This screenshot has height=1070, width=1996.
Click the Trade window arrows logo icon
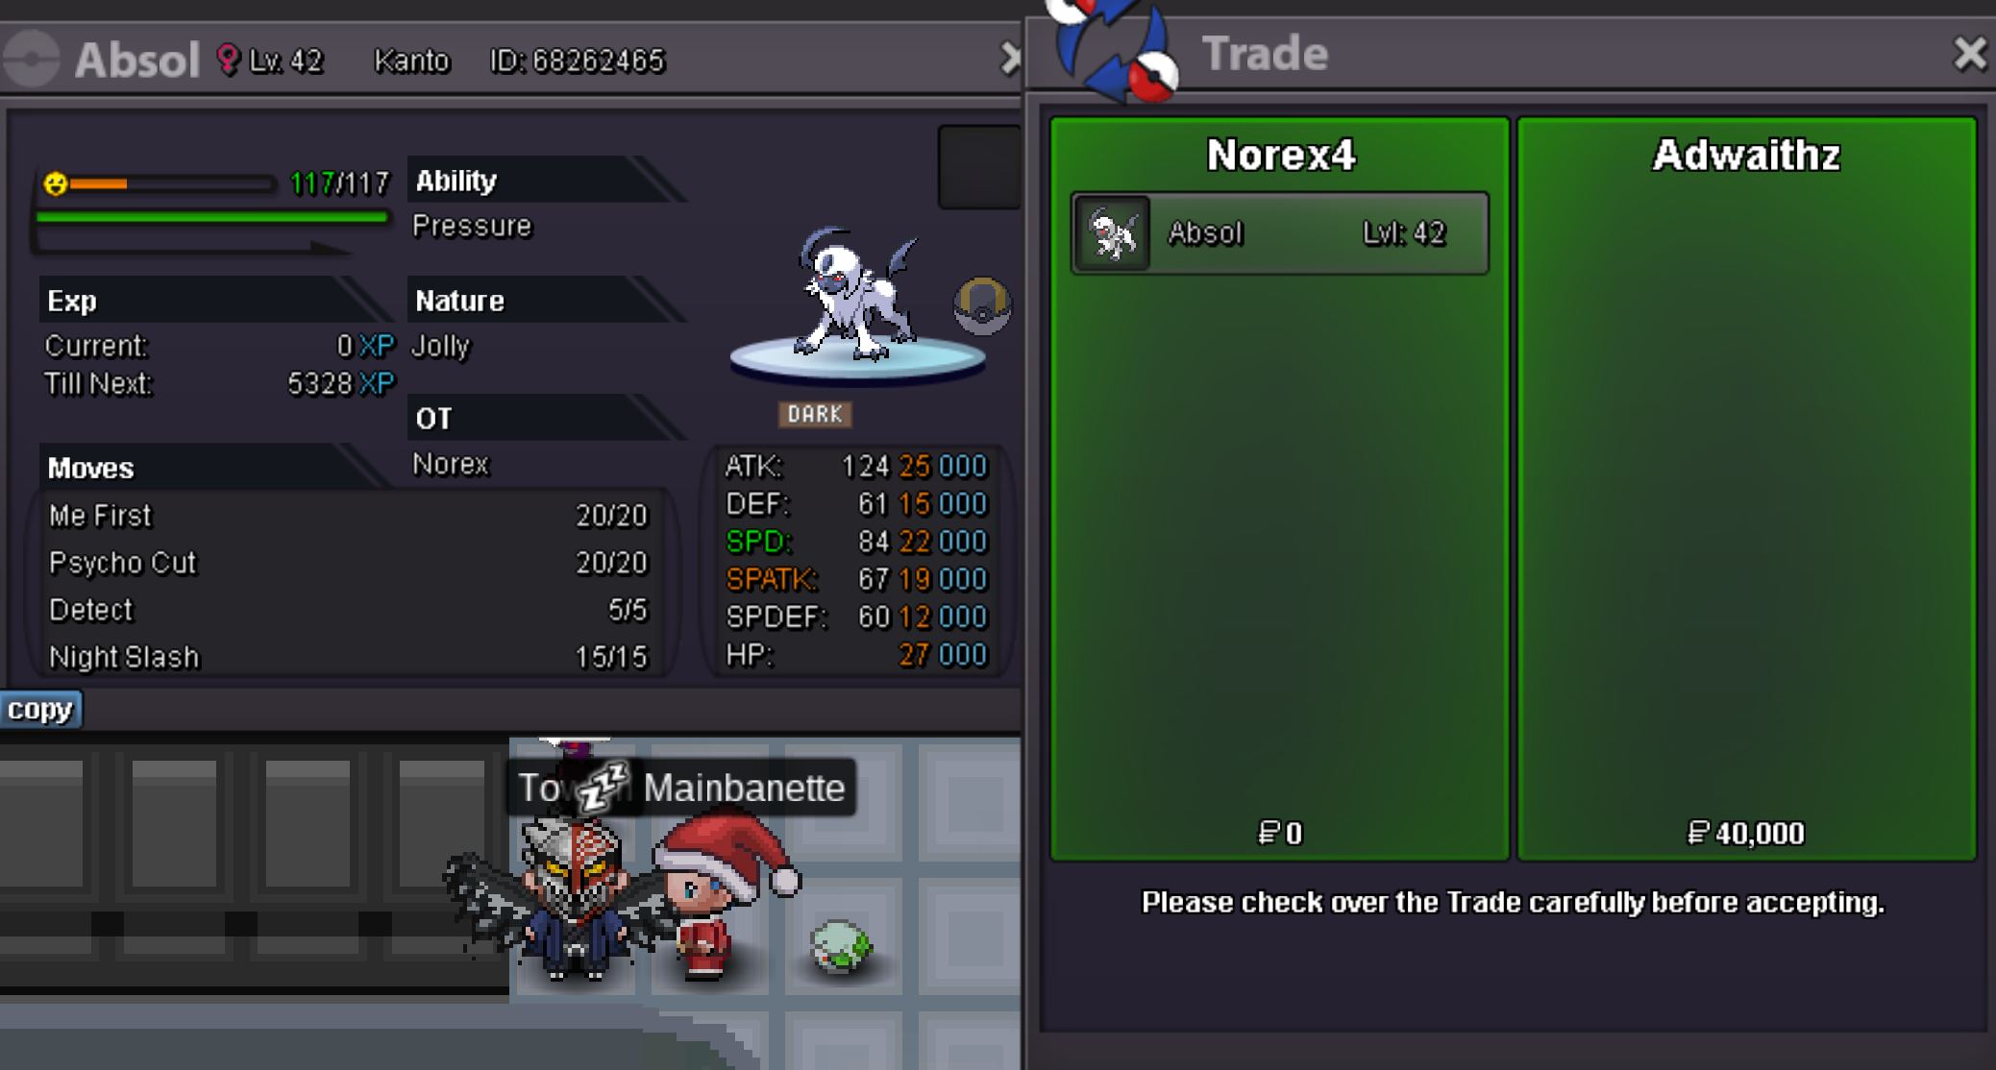tap(1113, 50)
